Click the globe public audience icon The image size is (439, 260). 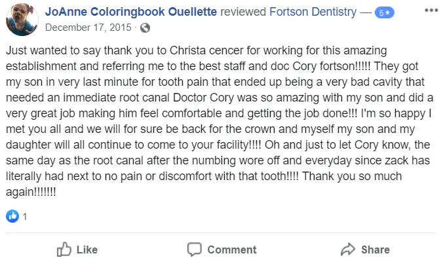tap(145, 28)
